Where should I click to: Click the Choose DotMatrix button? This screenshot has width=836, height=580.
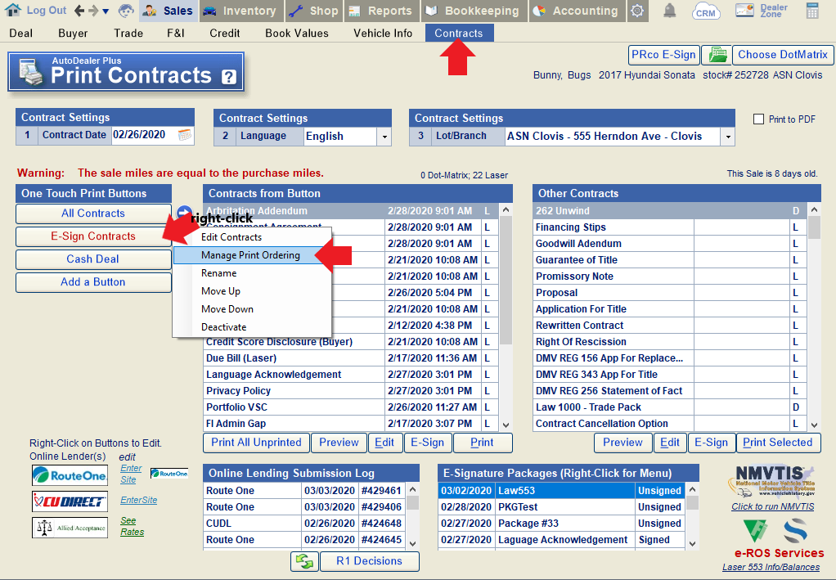783,55
